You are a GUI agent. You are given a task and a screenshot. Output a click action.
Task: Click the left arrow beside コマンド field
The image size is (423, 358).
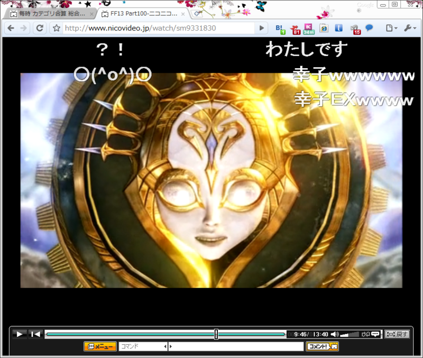pyautogui.click(x=165, y=346)
